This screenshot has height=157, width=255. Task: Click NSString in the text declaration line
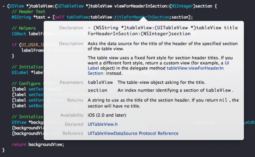[21, 17]
